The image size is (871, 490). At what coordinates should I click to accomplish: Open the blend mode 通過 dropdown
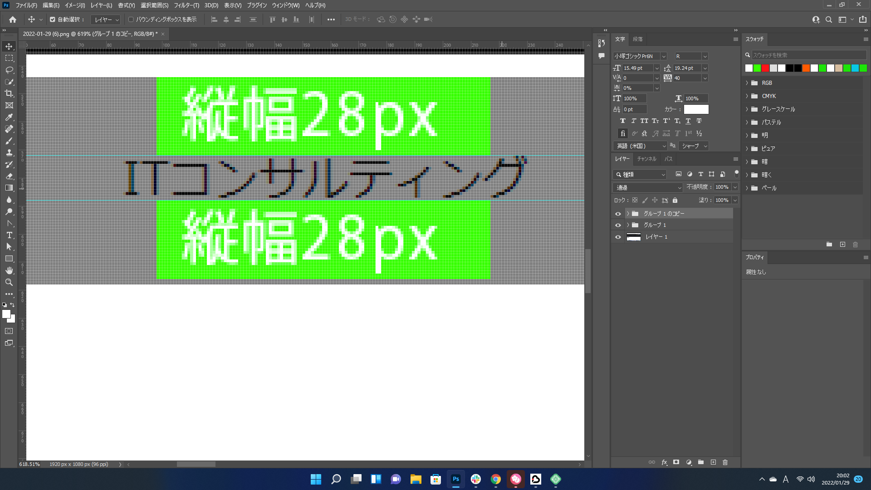pos(647,187)
